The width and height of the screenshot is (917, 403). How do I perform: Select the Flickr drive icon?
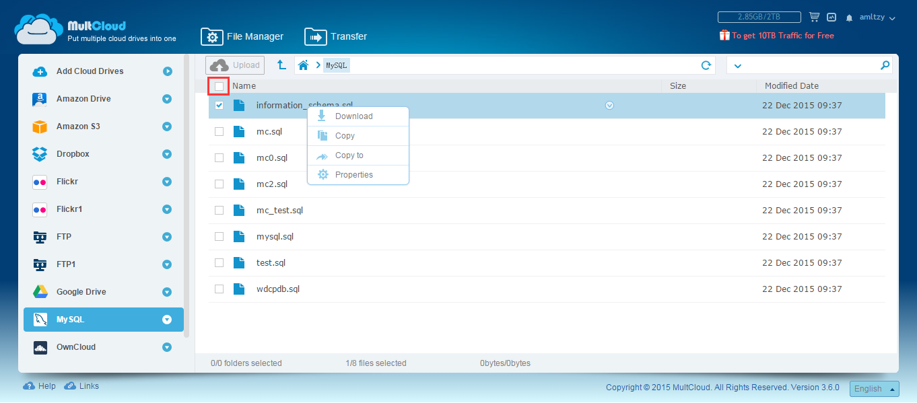(x=40, y=182)
